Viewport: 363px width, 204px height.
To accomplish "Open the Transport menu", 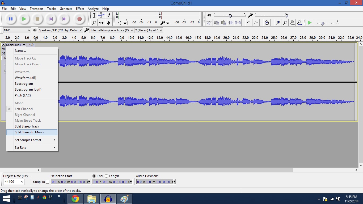I will 36,9.
